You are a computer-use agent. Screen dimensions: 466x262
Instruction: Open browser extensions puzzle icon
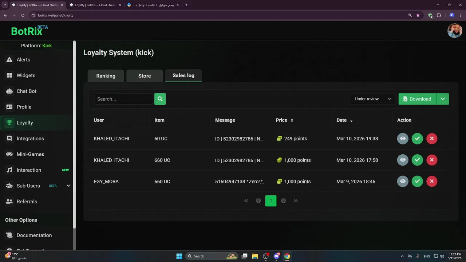pos(439,15)
